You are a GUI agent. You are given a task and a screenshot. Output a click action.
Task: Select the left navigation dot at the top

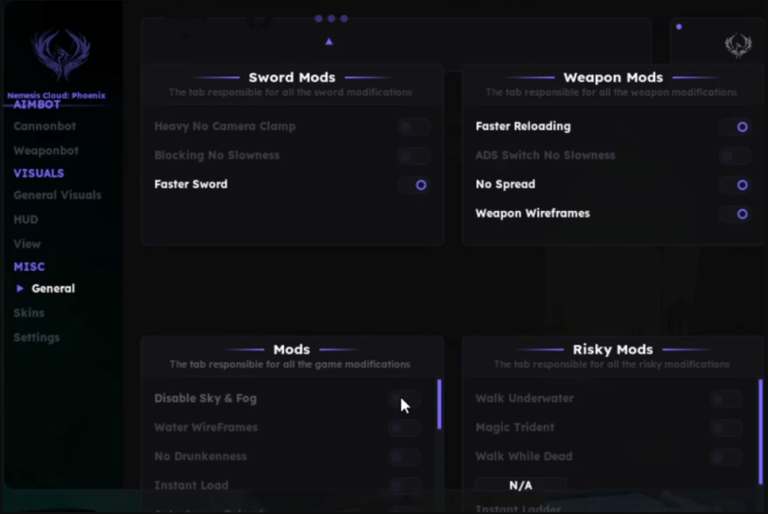[x=317, y=18]
